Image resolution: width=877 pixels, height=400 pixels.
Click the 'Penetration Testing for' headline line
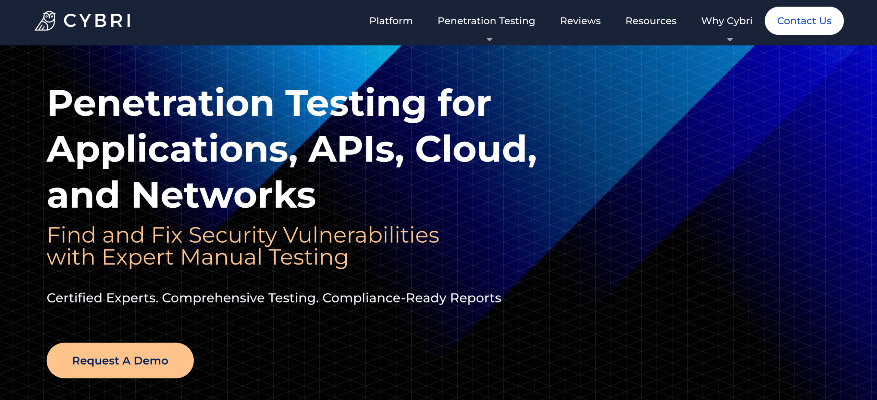coord(269,103)
